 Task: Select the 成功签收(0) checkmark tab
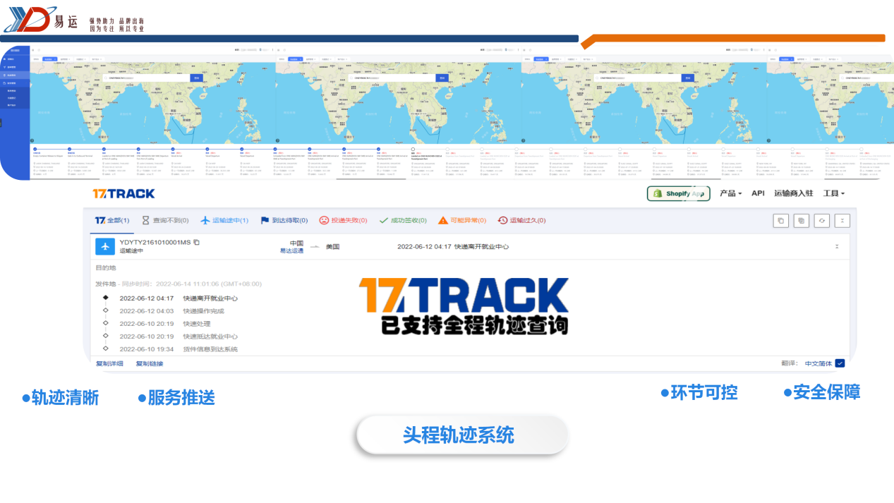[x=403, y=220]
